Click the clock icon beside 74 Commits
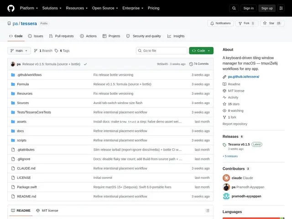Viewport: 292px width, 219px height. coord(191,64)
